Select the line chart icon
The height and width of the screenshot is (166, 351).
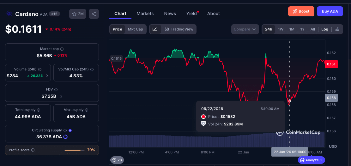155,29
